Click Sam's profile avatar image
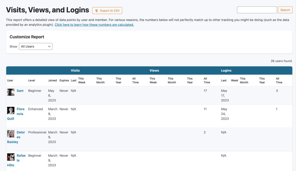Image resolution: width=296 pixels, height=171 pixels. (11, 92)
